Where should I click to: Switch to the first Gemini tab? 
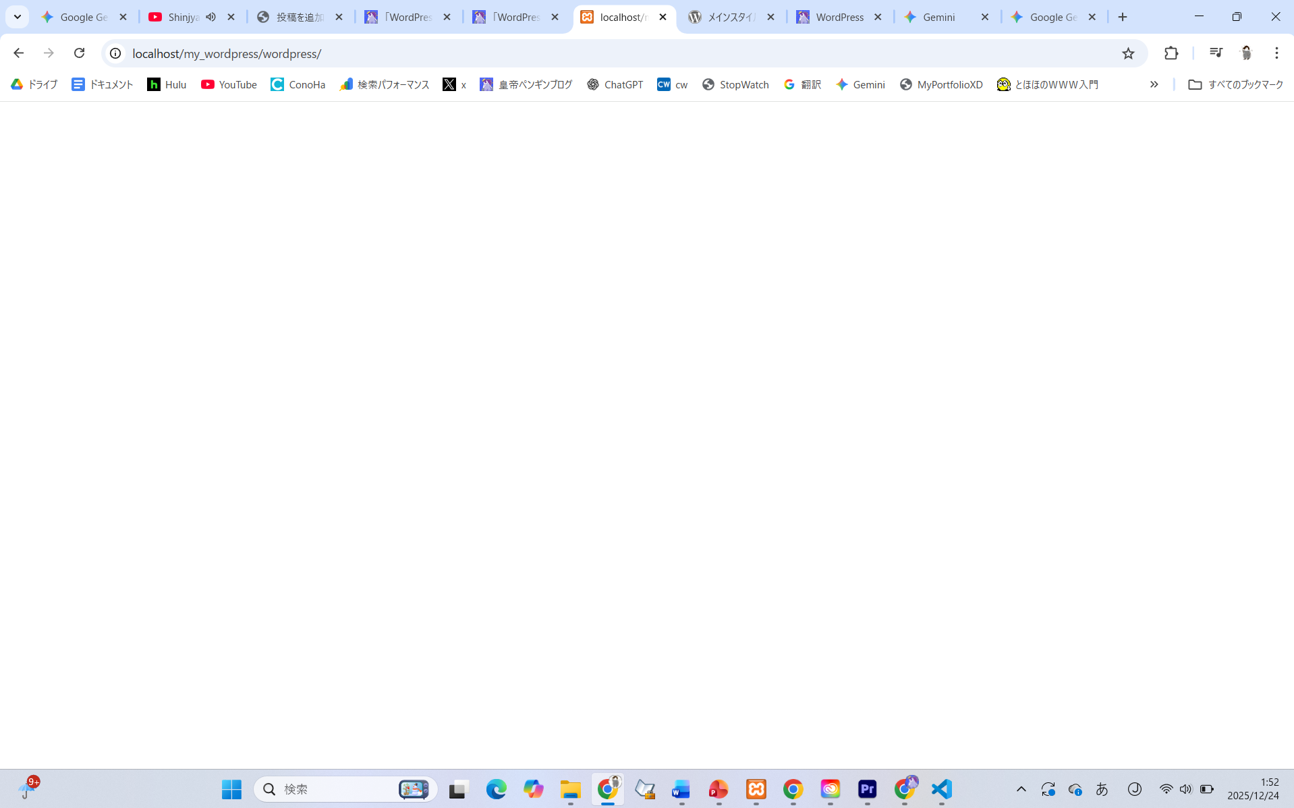tap(938, 17)
